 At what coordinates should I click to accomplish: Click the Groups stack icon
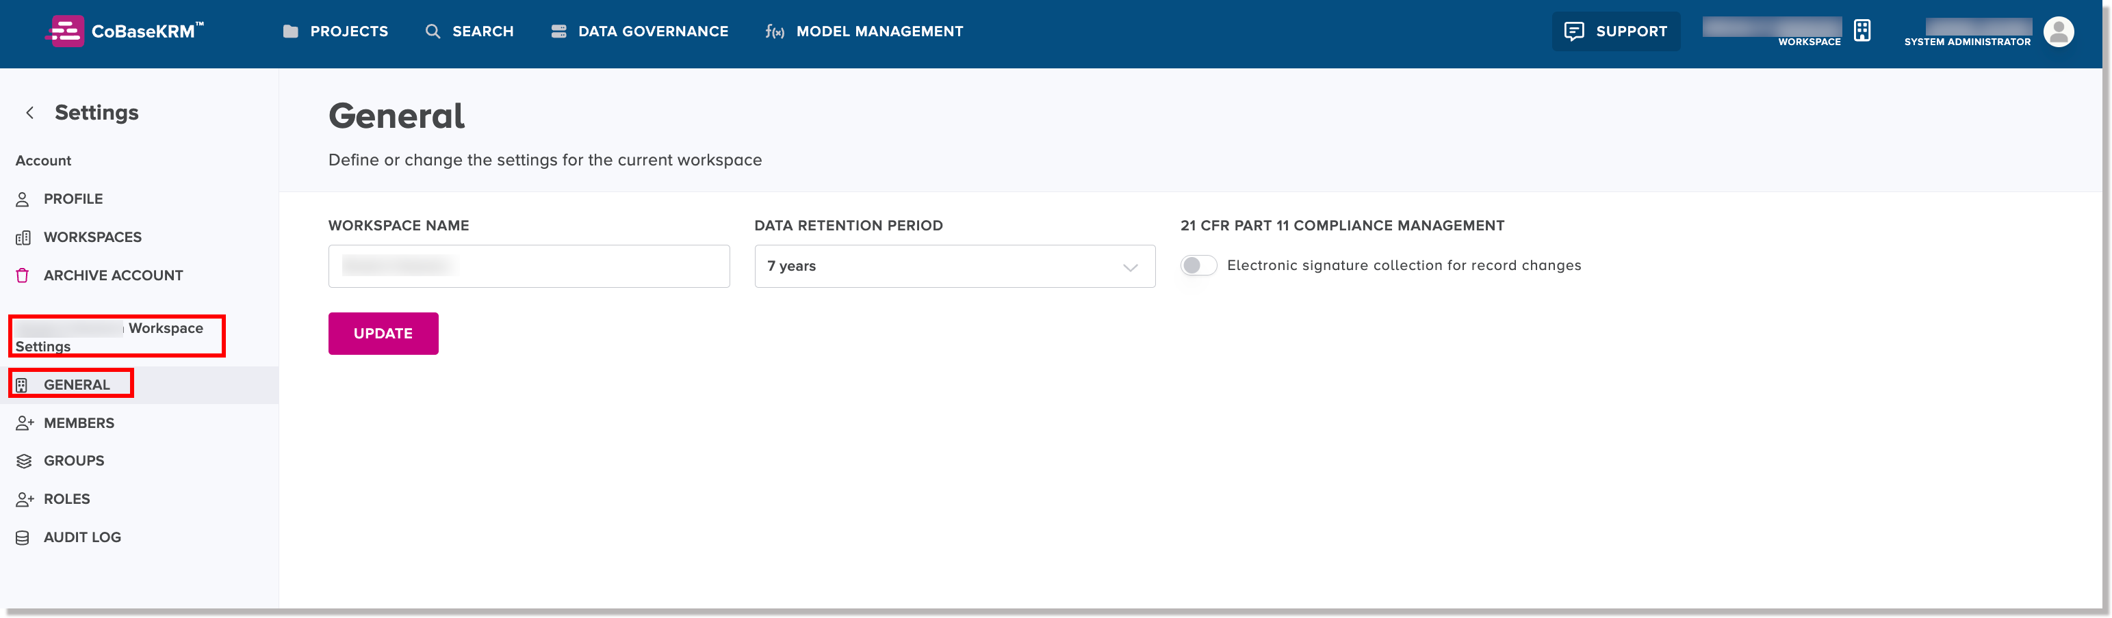pyautogui.click(x=24, y=460)
